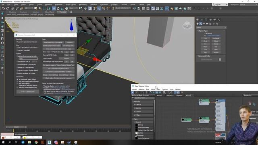Open the Rendering menu

(x=83, y=4)
